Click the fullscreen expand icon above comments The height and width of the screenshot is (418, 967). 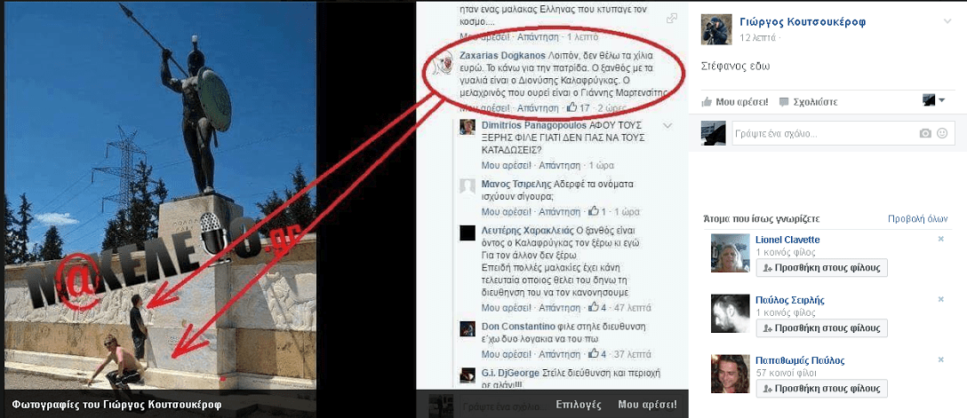pyautogui.click(x=672, y=20)
